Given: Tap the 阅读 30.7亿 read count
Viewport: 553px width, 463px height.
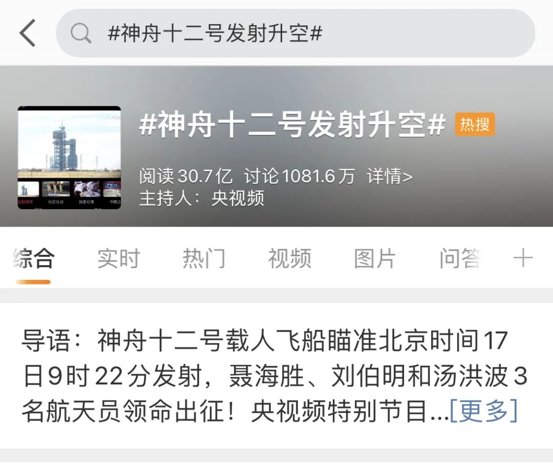Looking at the screenshot, I should pyautogui.click(x=185, y=176).
